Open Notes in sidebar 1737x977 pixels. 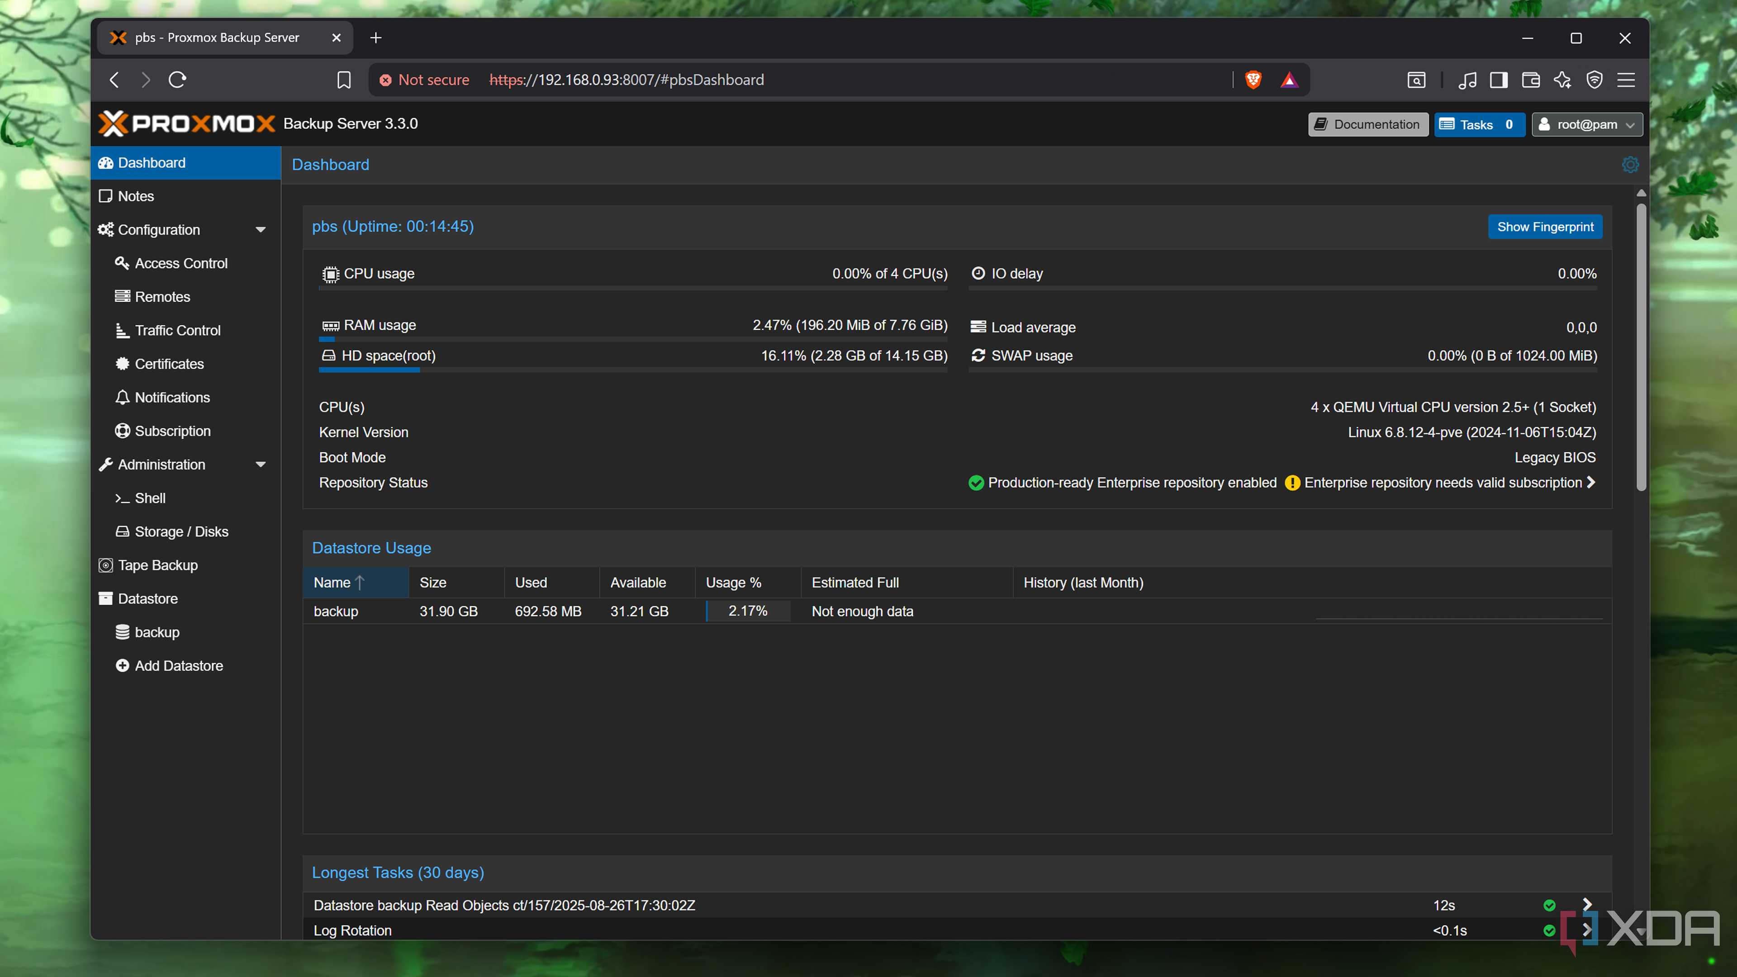point(185,196)
